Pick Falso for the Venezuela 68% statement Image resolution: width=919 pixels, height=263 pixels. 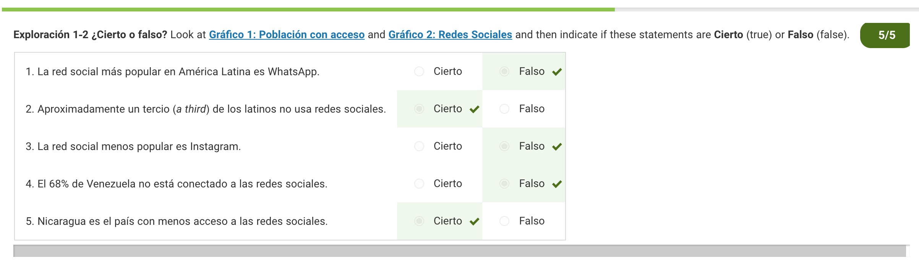point(504,184)
